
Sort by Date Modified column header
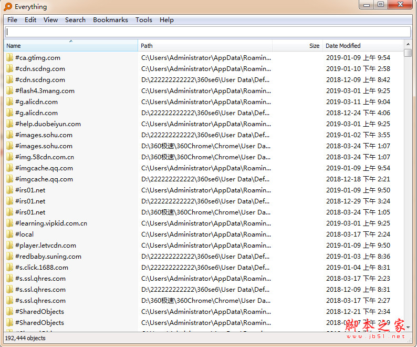(x=363, y=46)
